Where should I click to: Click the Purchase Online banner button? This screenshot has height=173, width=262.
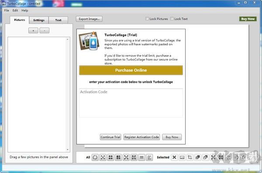click(x=131, y=70)
